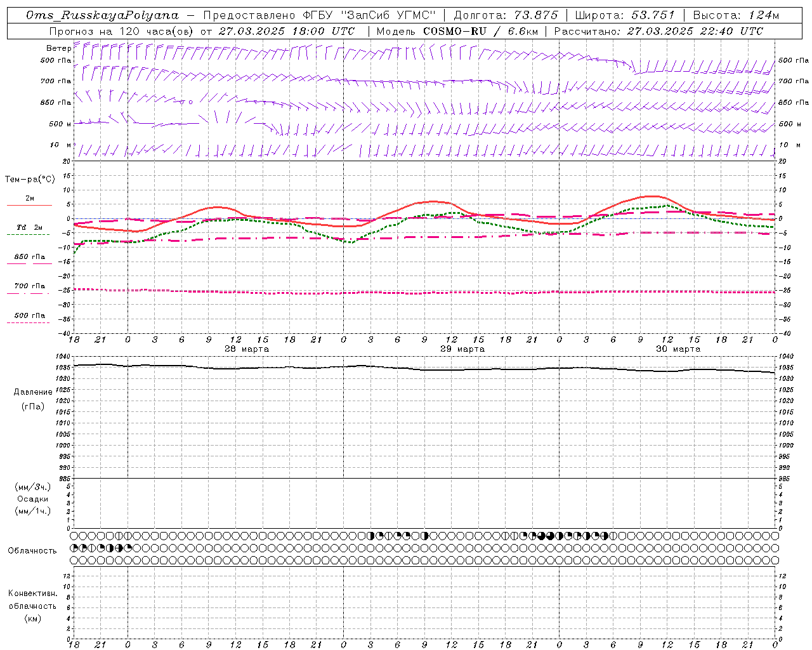Click 1040 on the left pressure axis

64,357
